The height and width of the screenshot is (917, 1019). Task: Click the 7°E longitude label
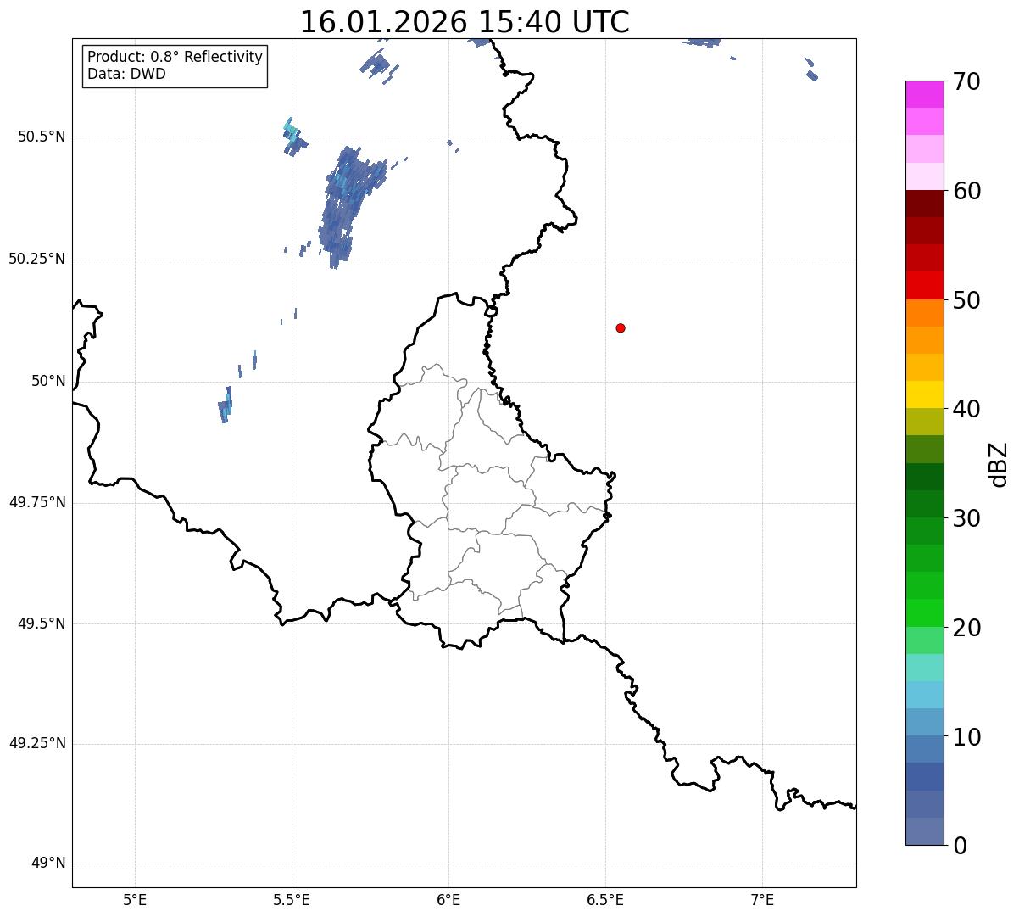pyautogui.click(x=762, y=899)
